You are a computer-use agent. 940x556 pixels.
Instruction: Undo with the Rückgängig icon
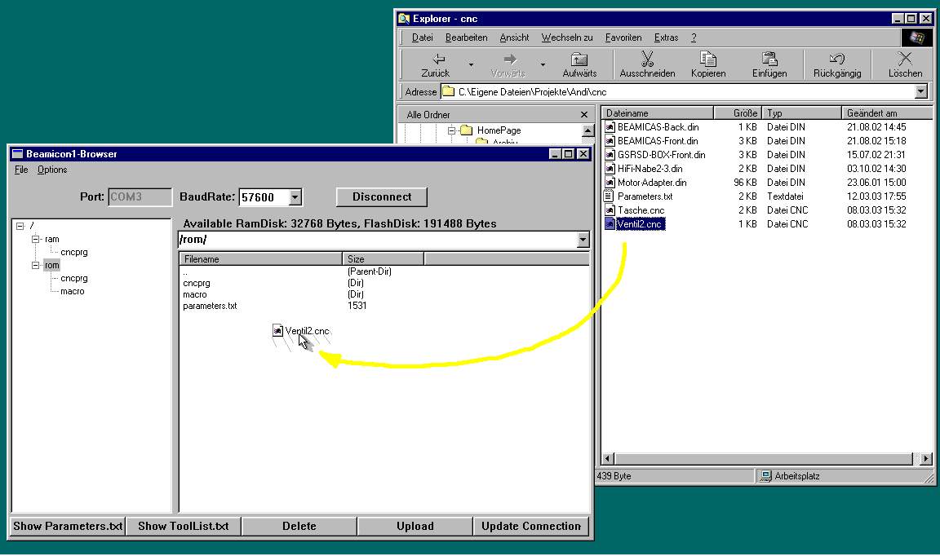point(837,59)
